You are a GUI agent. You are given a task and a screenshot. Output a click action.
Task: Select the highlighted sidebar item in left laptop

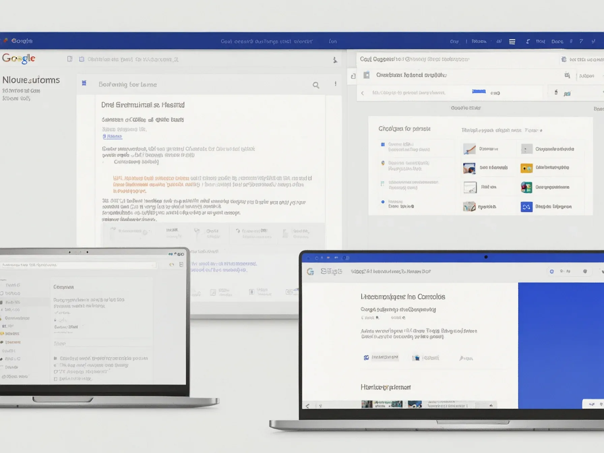(x=13, y=302)
